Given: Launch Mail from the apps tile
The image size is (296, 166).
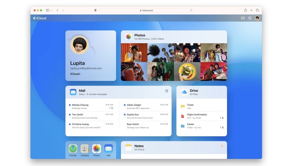Looking at the screenshot, I should tap(109, 150).
